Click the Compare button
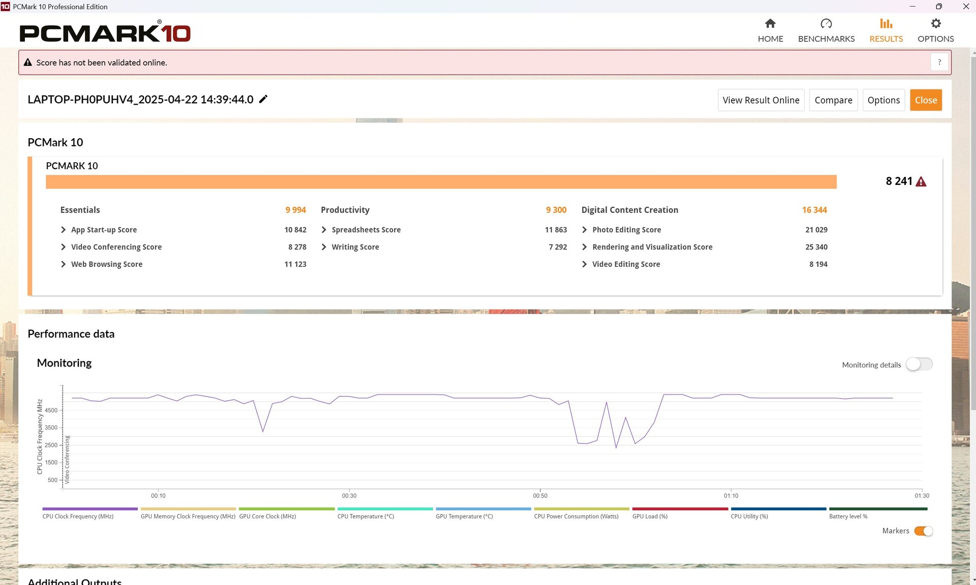 click(833, 100)
